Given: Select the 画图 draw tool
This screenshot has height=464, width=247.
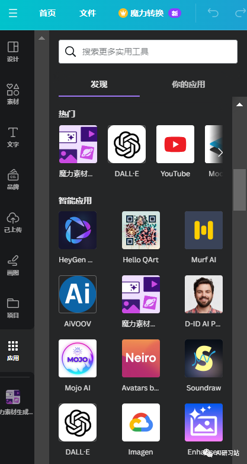Looking at the screenshot, I should click(x=12, y=265).
